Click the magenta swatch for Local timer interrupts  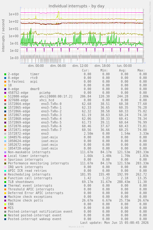coord(5,156)
